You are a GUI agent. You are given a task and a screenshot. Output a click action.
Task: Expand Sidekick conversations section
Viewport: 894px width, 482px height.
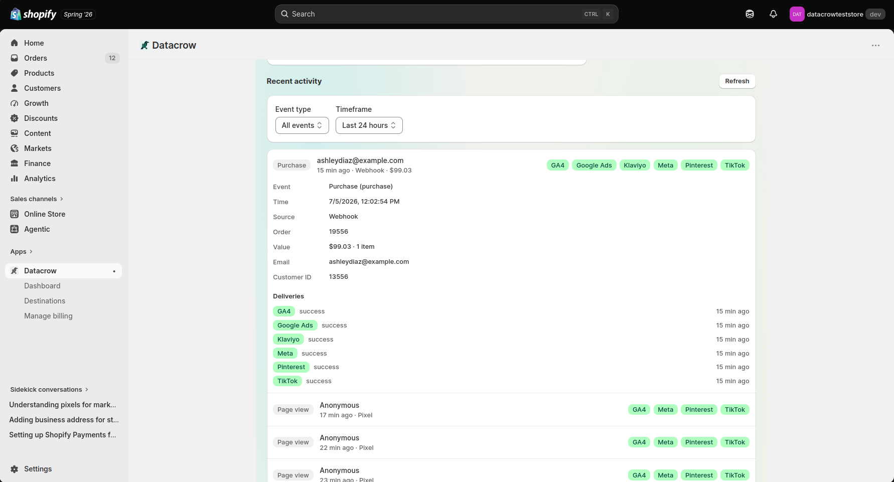pyautogui.click(x=49, y=390)
